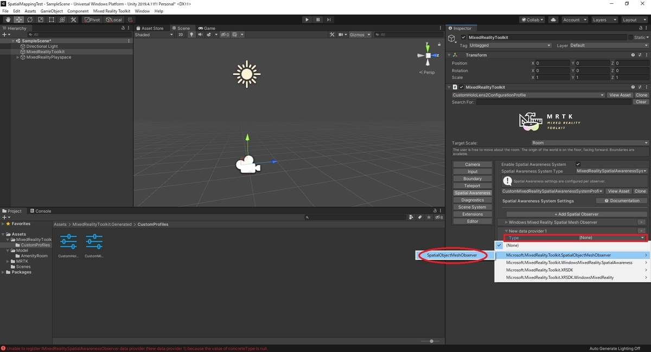Screen dimensions: 651x352
Task: Toggle Pivot handle position
Action: click(x=92, y=19)
